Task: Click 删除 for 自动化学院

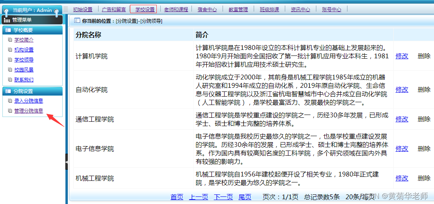Action: pos(424,89)
